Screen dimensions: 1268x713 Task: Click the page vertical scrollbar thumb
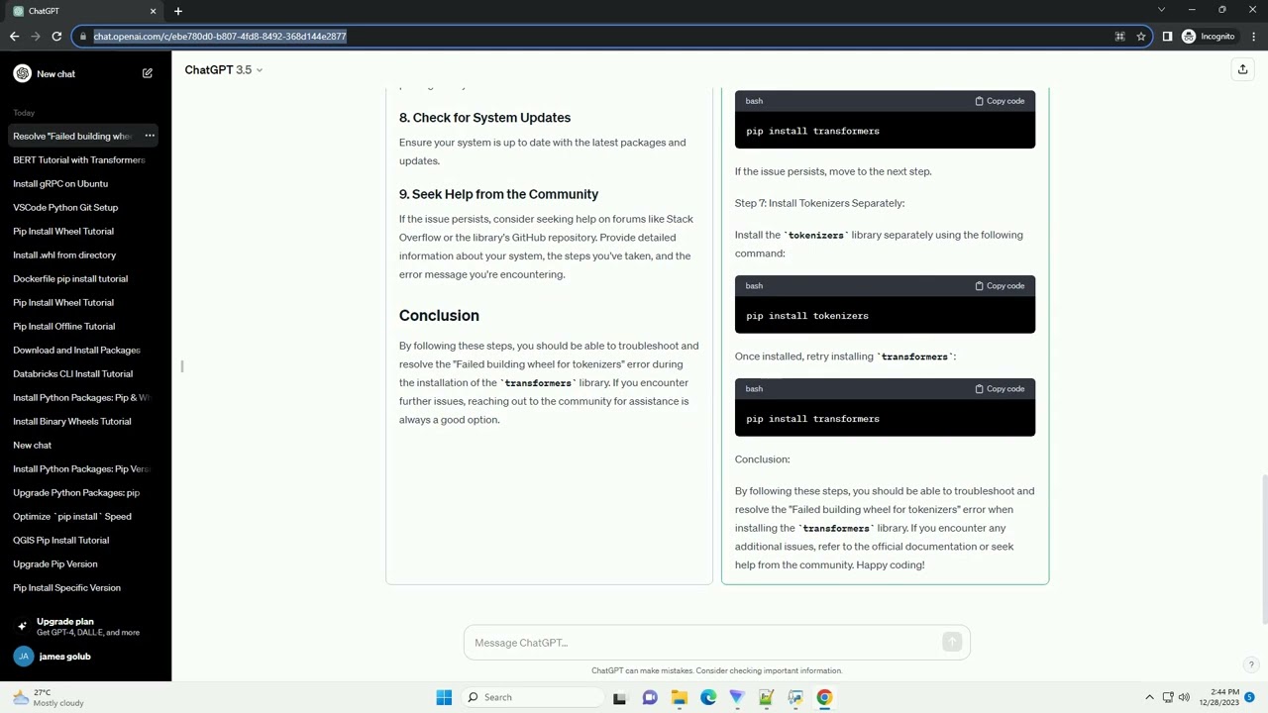pyautogui.click(x=1263, y=550)
